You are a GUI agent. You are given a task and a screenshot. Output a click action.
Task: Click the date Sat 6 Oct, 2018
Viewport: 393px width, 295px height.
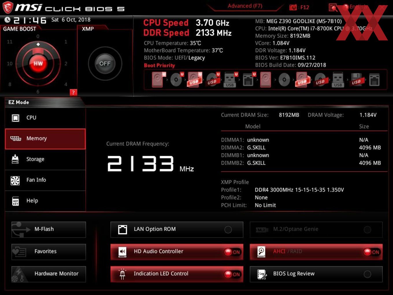pyautogui.click(x=71, y=20)
